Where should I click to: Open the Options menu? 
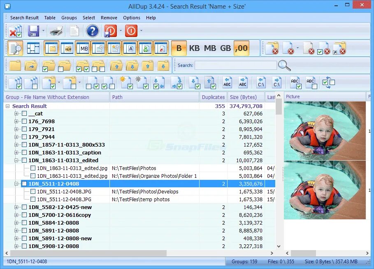point(132,18)
